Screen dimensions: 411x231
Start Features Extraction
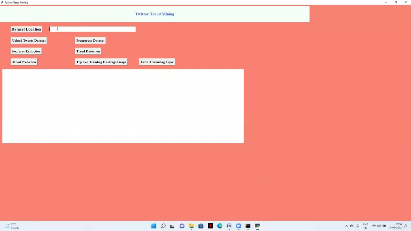tap(26, 51)
